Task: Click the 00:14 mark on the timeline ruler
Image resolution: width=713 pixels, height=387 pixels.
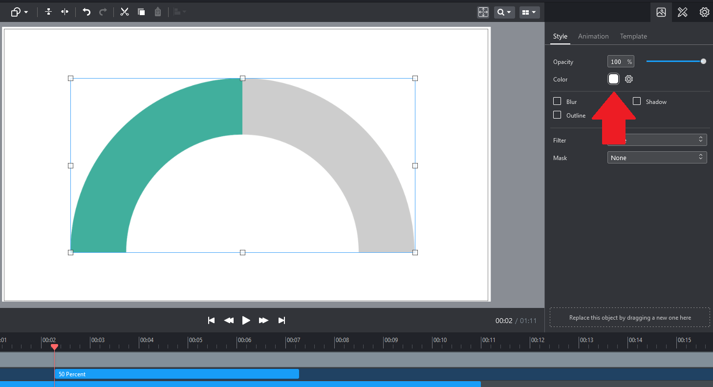Action: [x=635, y=340]
